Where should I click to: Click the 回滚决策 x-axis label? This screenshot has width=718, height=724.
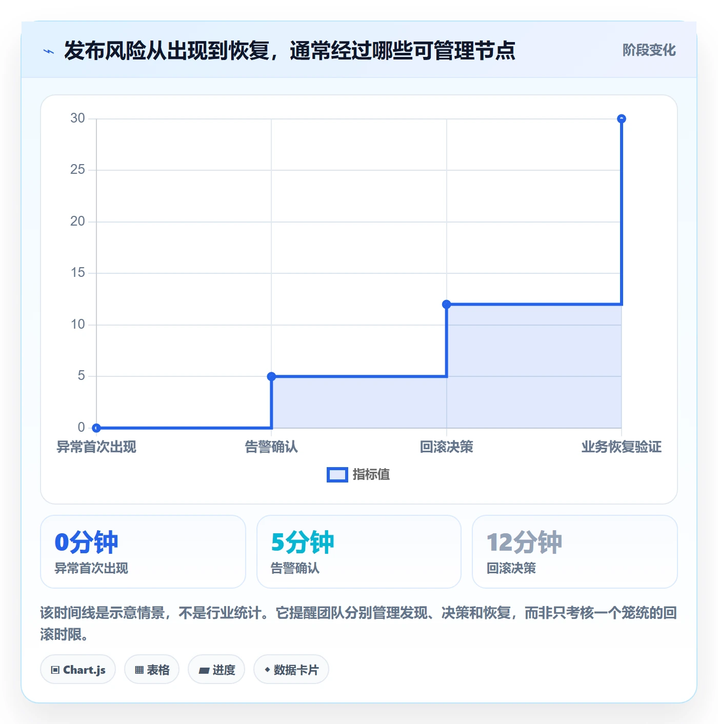tap(447, 447)
